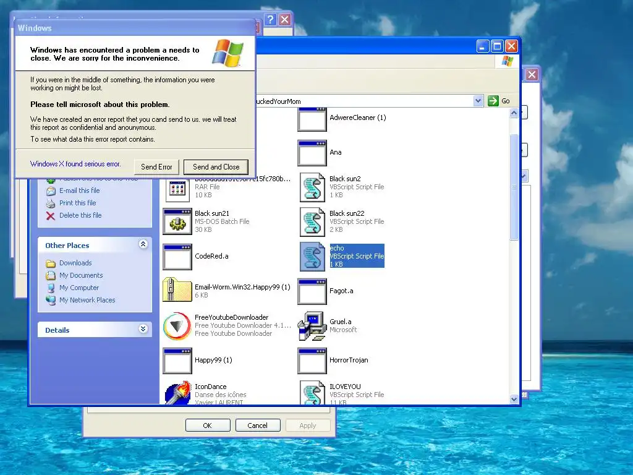Click the 'Black sun21' file name

coord(212,213)
